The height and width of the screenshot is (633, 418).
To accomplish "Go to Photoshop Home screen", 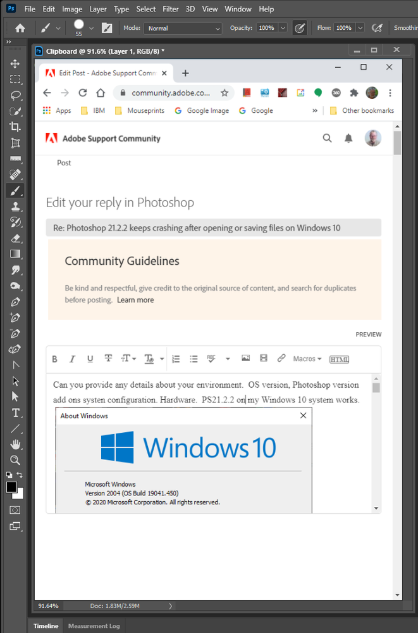I will point(20,28).
